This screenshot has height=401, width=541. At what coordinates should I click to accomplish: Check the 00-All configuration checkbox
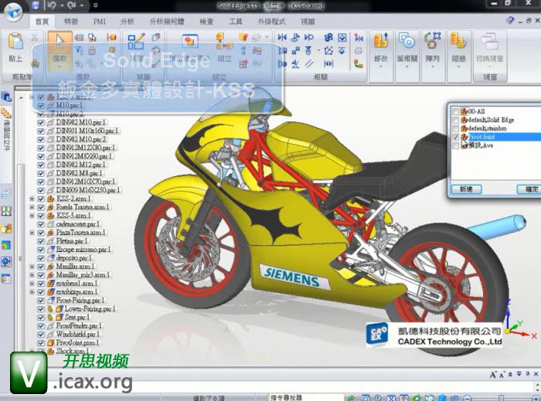[455, 111]
